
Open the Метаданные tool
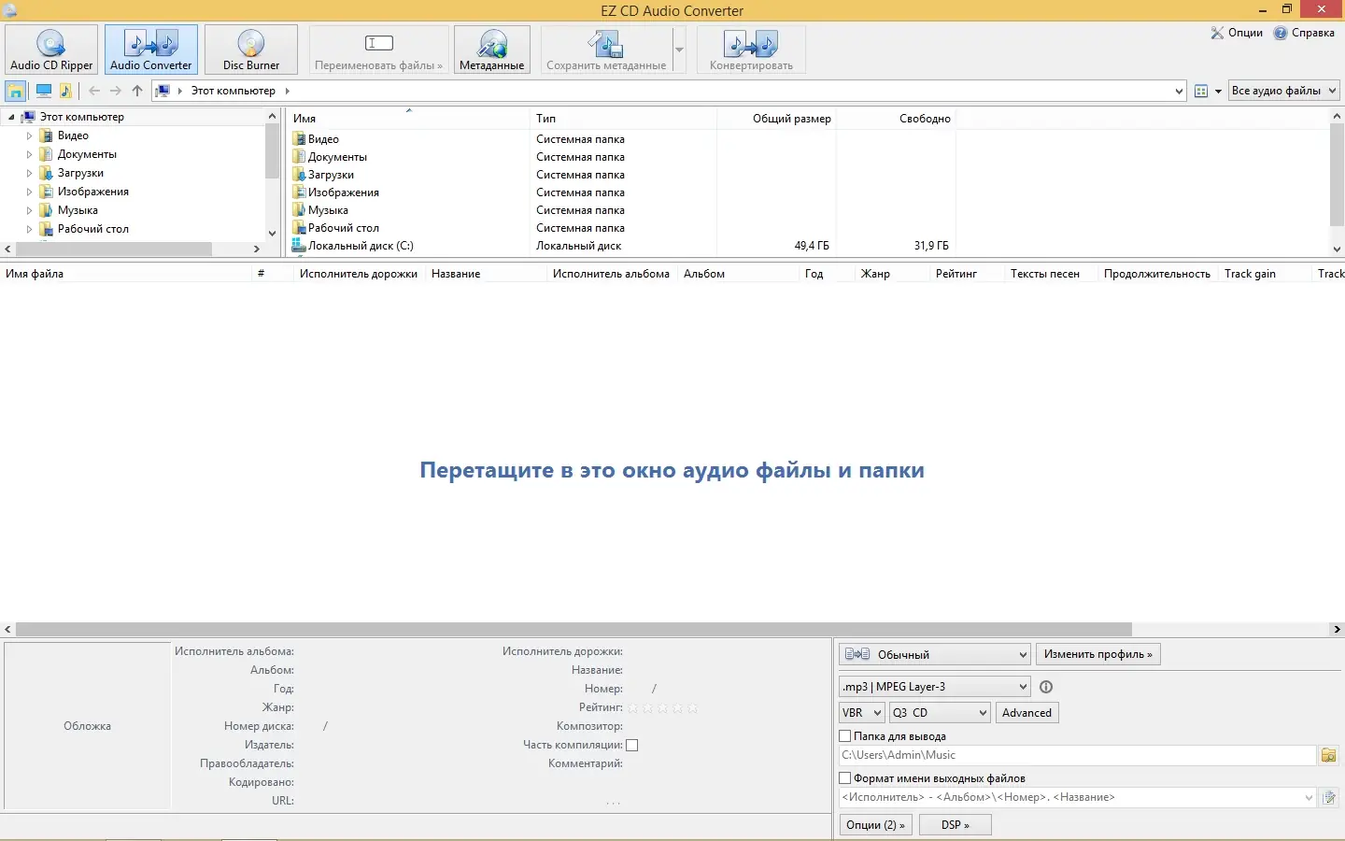click(x=491, y=50)
